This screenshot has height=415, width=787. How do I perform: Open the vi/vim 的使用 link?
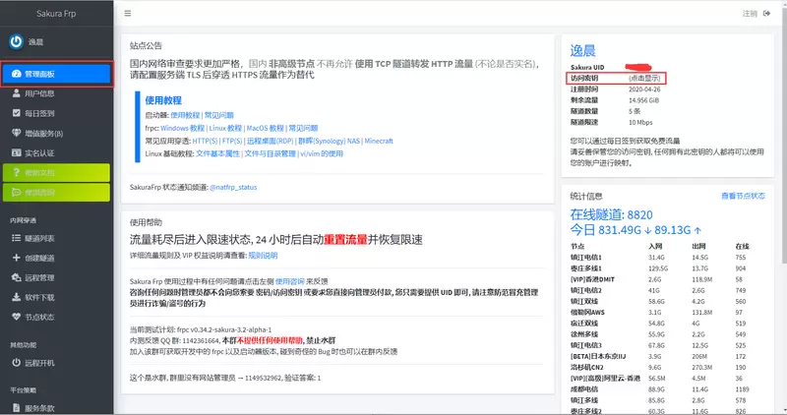click(322, 153)
